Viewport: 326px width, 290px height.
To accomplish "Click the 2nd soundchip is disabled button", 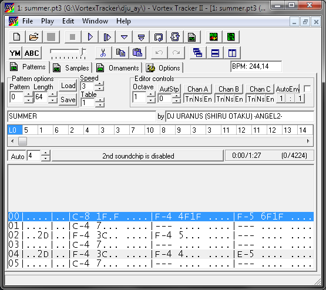I will click(138, 156).
